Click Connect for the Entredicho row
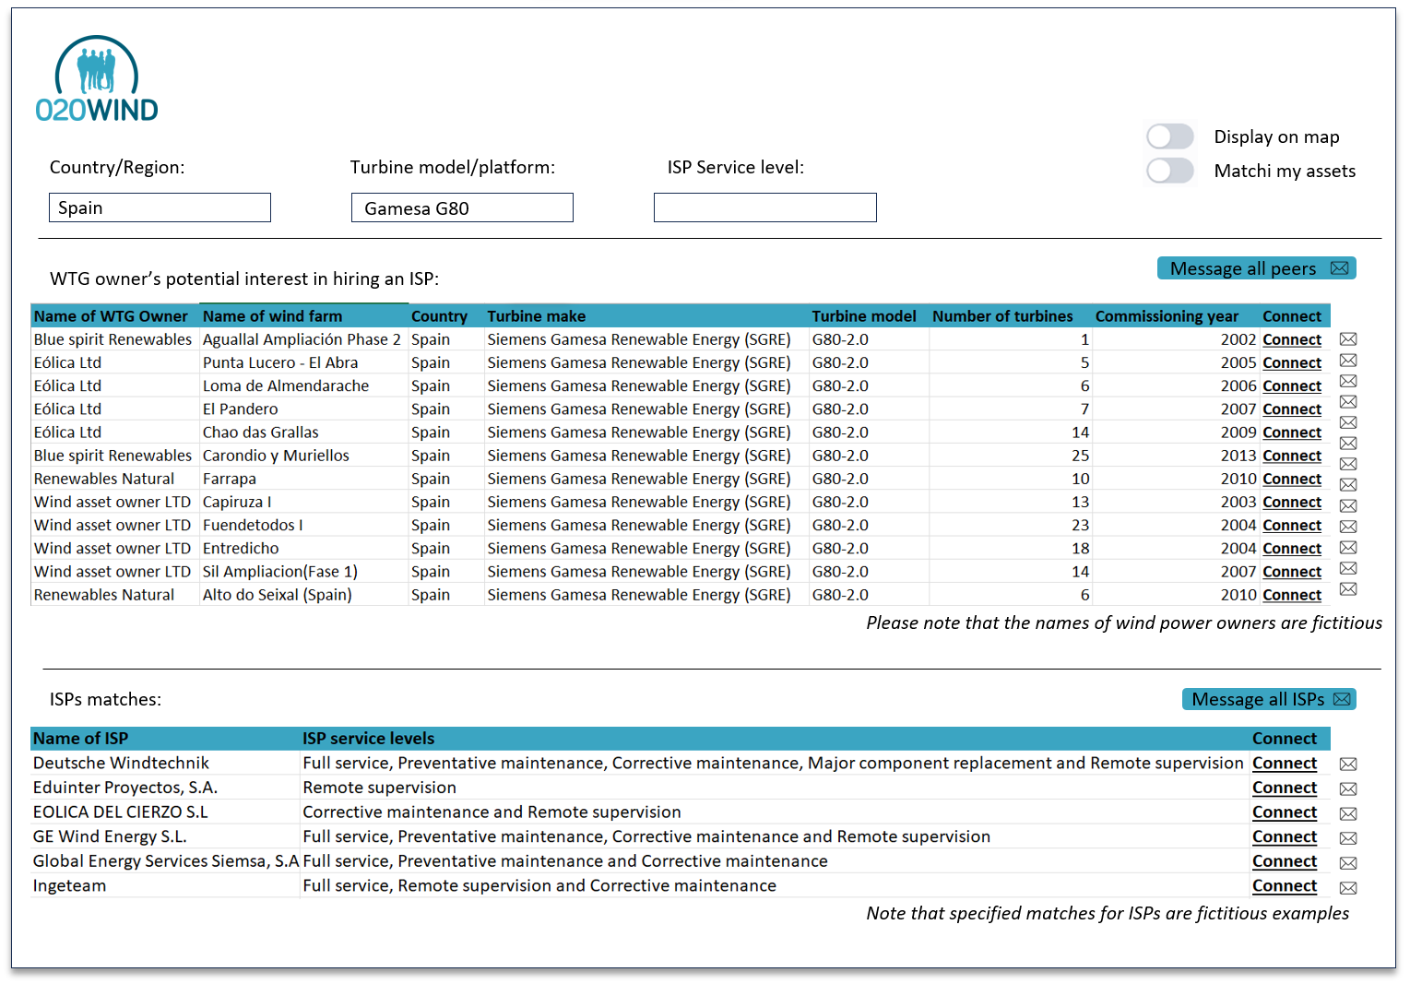Image resolution: width=1410 pixels, height=984 pixels. [x=1291, y=548]
